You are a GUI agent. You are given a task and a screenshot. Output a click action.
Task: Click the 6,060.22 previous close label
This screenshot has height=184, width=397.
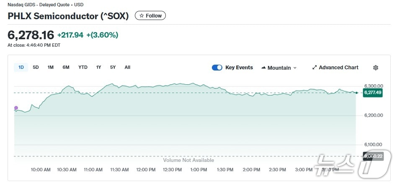(x=373, y=156)
